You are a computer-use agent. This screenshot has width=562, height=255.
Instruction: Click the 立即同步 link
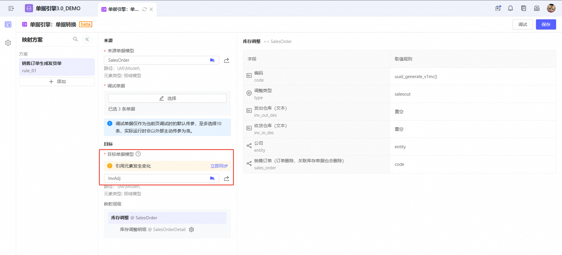[x=219, y=166]
